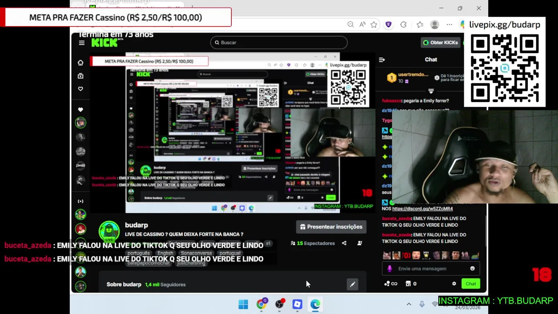This screenshot has height=314, width=558.
Task: Show hidden system tray icons chevron
Action: click(409, 304)
